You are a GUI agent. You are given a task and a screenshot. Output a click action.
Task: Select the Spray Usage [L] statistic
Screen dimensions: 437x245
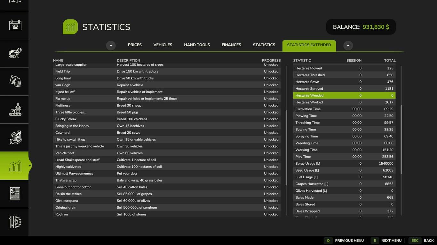[344, 163]
